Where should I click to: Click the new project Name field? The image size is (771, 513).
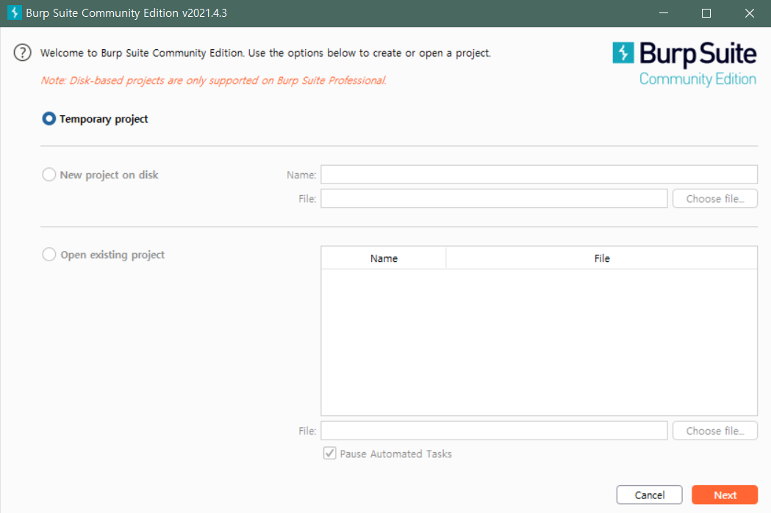[x=539, y=174]
